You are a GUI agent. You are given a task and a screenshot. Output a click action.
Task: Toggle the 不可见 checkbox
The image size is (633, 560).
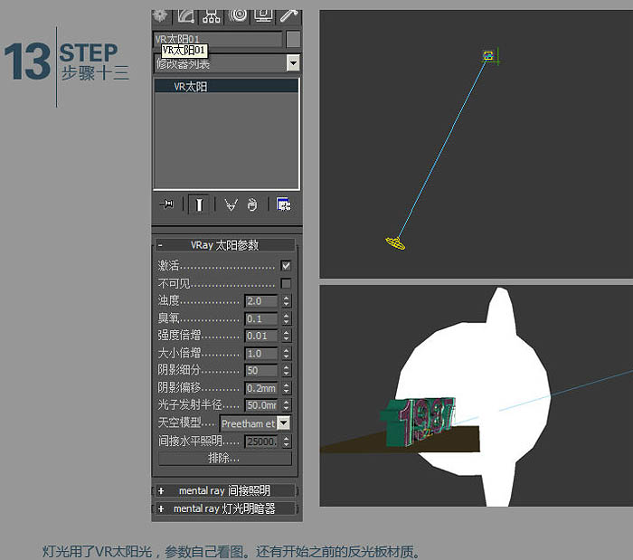pyautogui.click(x=286, y=283)
